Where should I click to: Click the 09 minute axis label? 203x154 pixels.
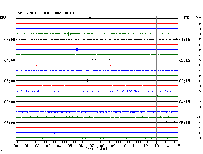pyautogui.click(x=113, y=146)
